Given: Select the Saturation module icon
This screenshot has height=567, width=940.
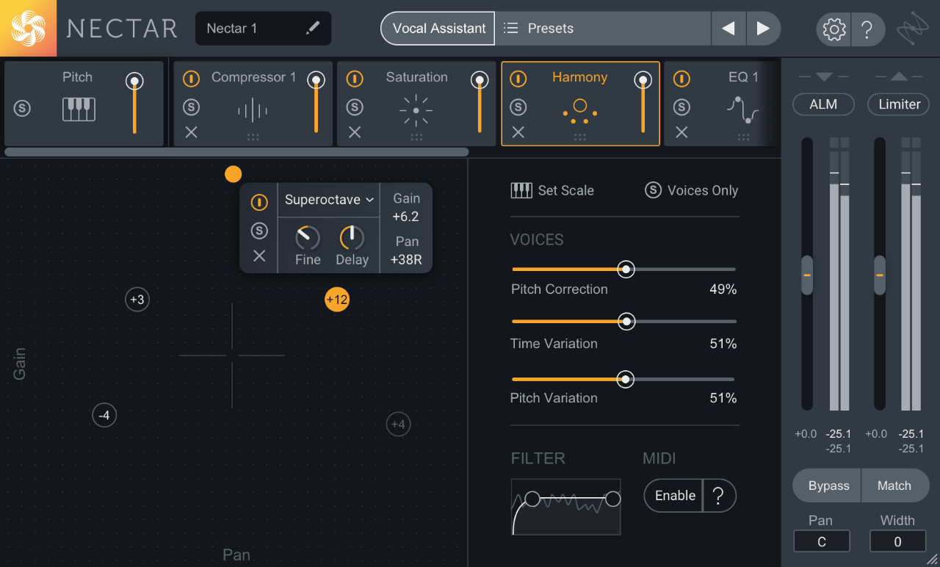Looking at the screenshot, I should coord(415,109).
